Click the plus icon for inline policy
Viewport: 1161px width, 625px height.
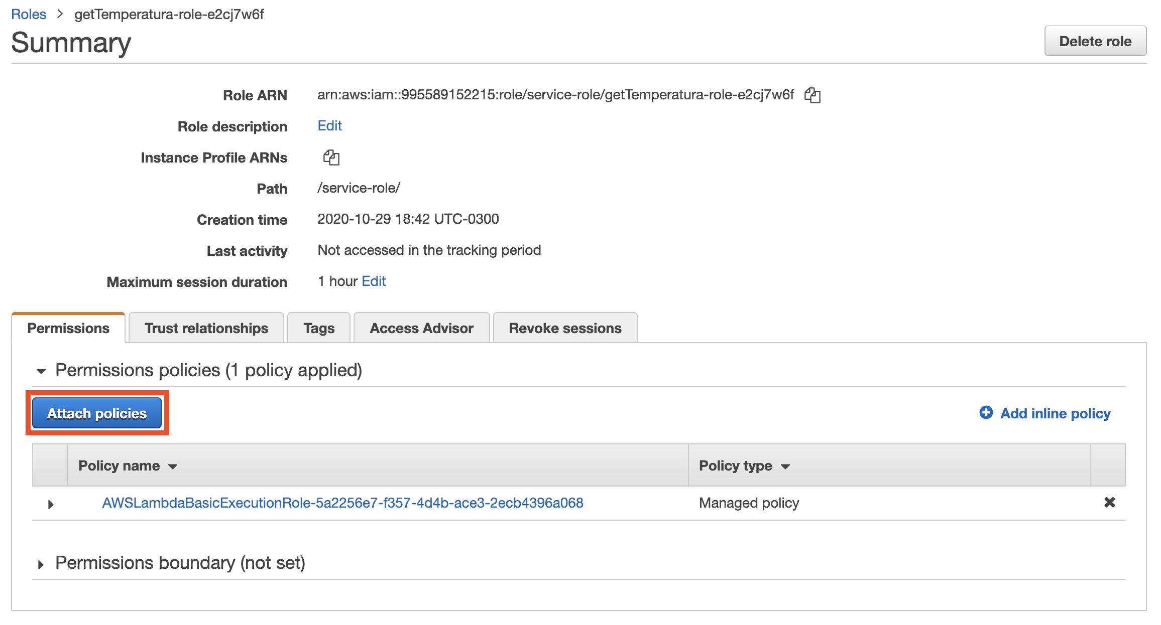tap(986, 412)
